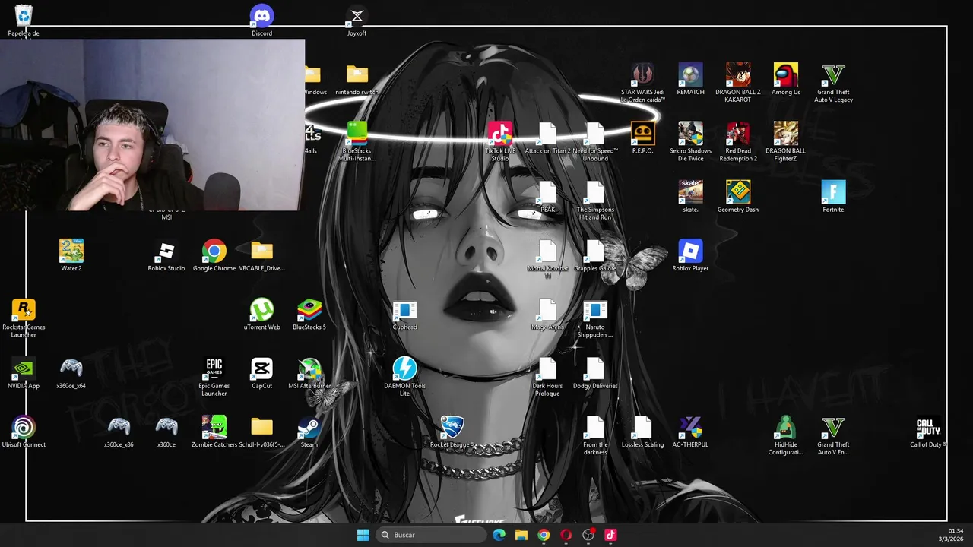Open The Simpsons Hit and Run
Image resolution: width=973 pixels, height=547 pixels.
(x=595, y=201)
